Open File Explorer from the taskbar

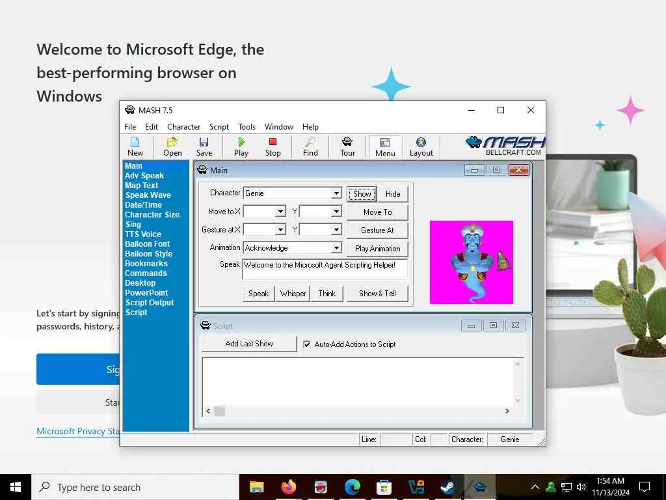(256, 487)
